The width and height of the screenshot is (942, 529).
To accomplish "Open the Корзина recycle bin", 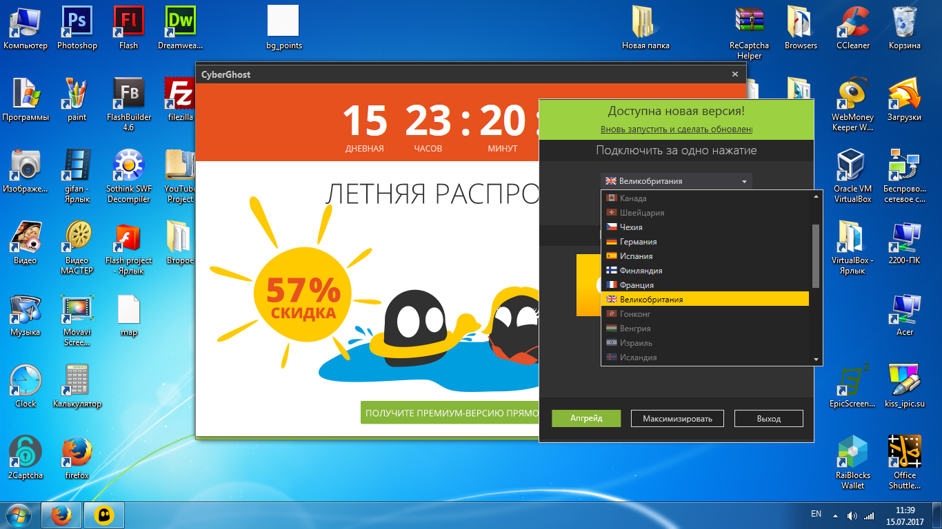I will tap(905, 28).
